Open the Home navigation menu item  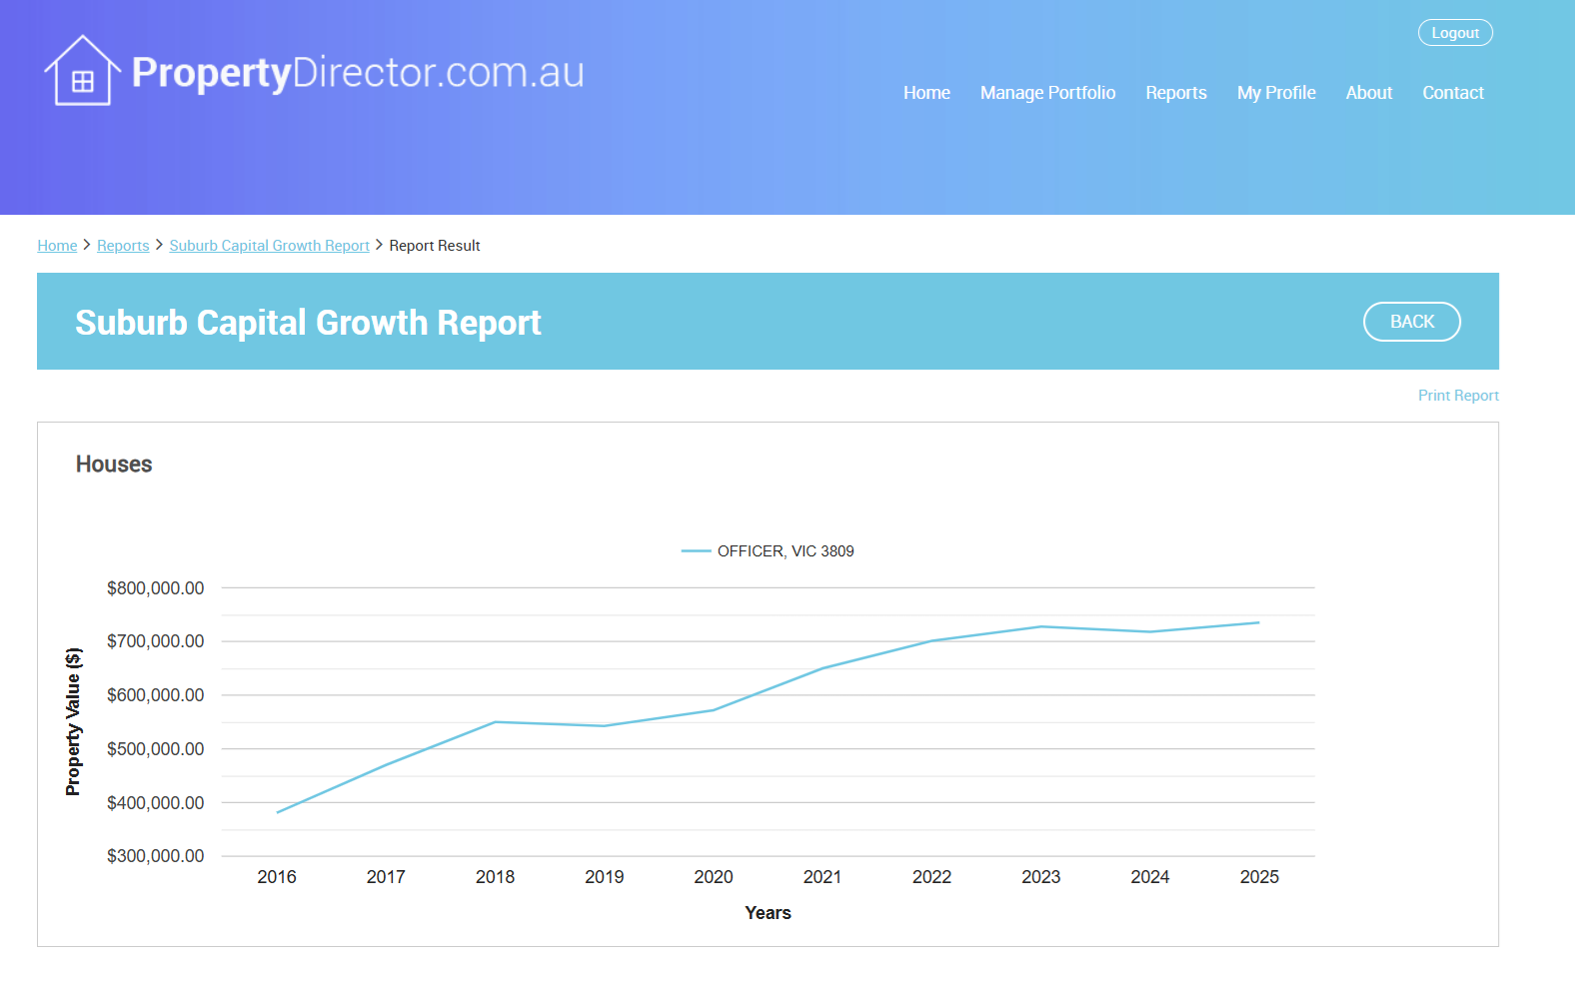(x=926, y=93)
